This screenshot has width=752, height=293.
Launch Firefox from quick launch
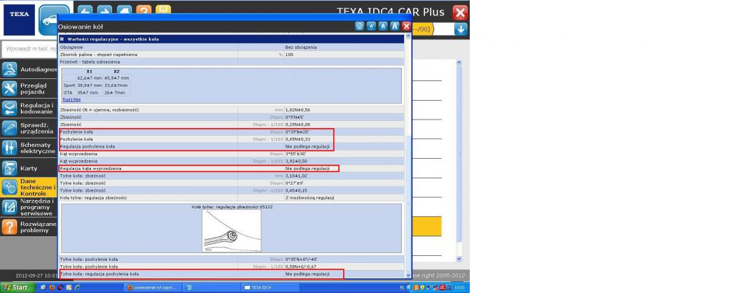(51, 287)
